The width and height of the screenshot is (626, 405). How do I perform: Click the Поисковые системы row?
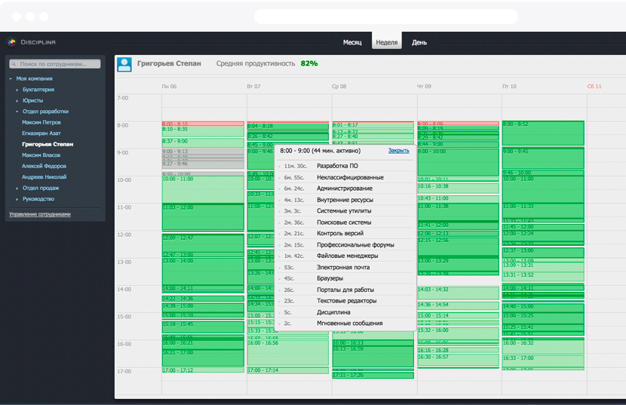(345, 222)
